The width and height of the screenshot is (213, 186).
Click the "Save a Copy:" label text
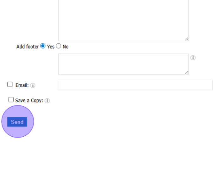click(x=29, y=101)
